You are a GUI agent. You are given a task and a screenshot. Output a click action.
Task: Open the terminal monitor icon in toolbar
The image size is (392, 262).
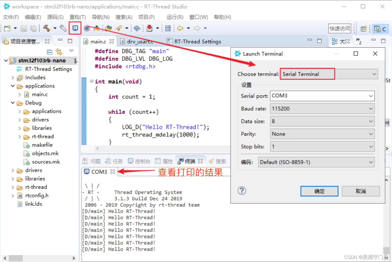75,28
